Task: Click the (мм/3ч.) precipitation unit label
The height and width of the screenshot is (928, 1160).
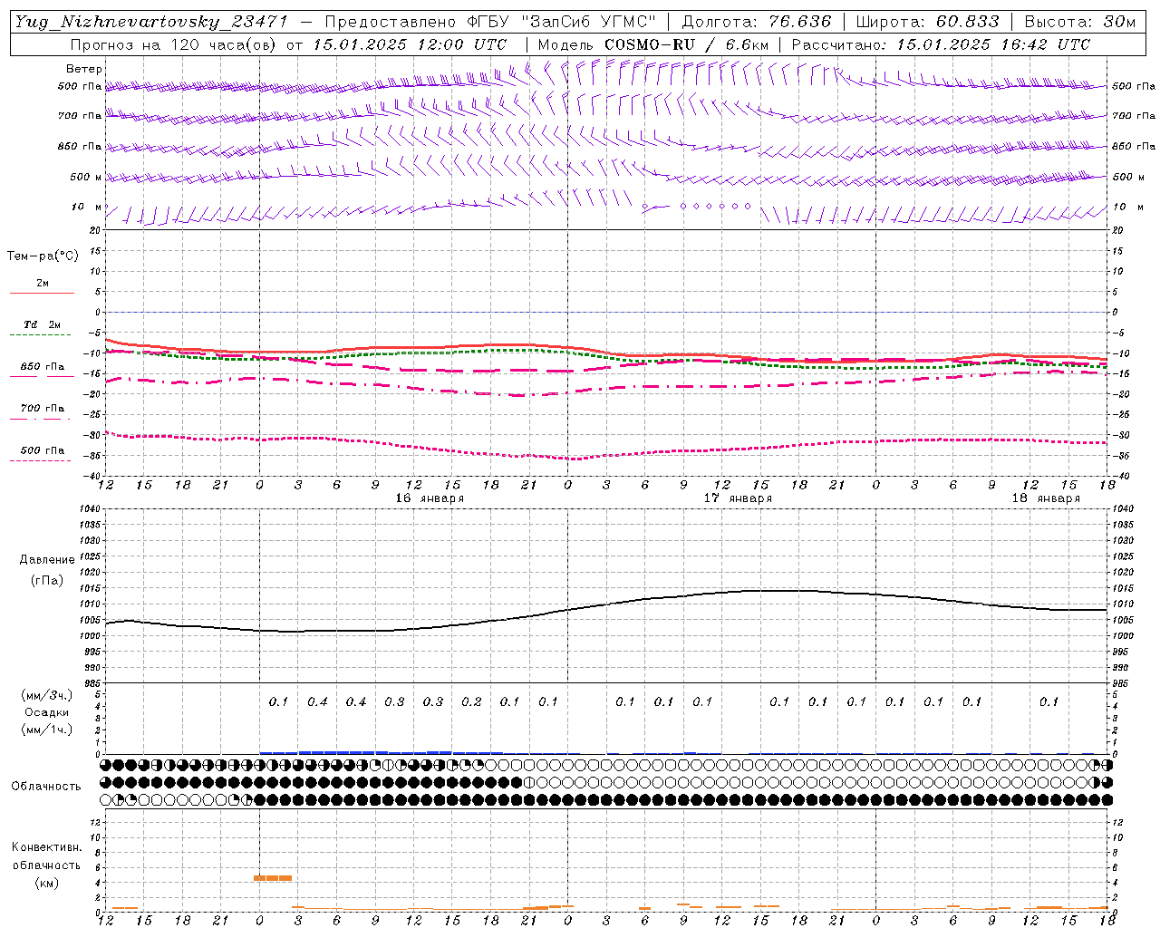Action: pos(47,695)
